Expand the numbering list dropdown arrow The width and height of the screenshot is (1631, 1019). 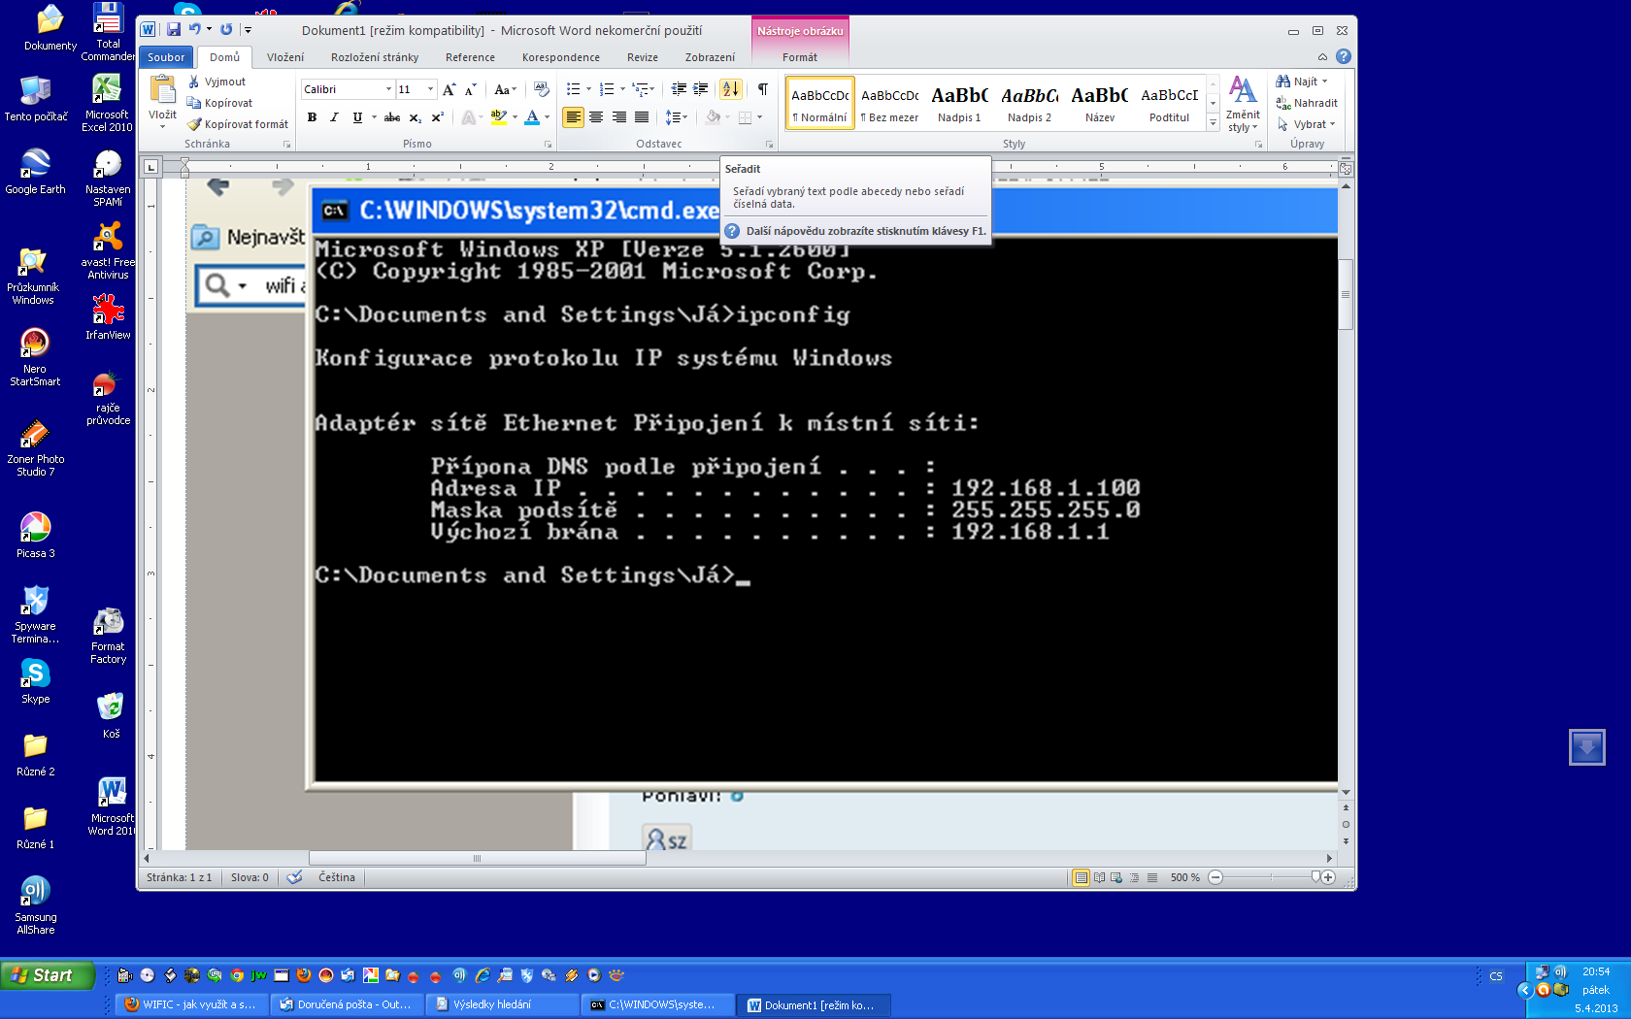621,89
